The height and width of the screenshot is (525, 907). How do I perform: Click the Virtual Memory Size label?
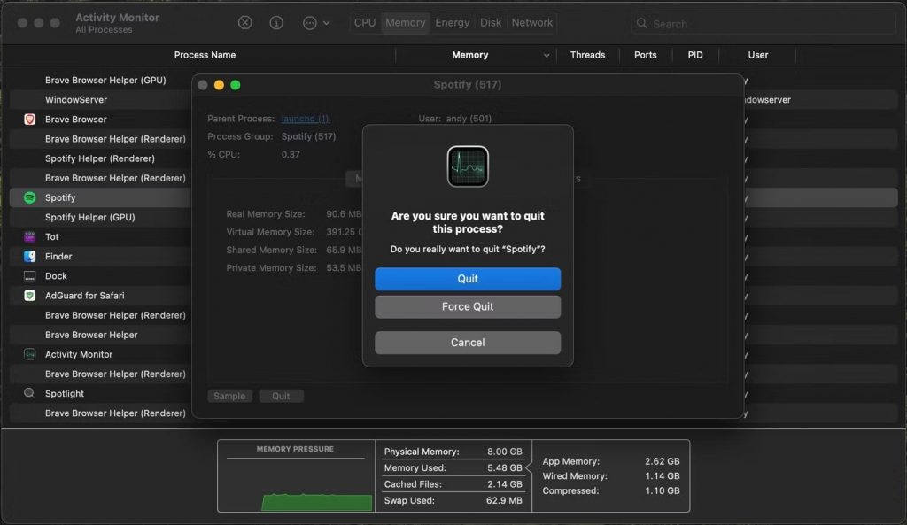click(x=270, y=232)
